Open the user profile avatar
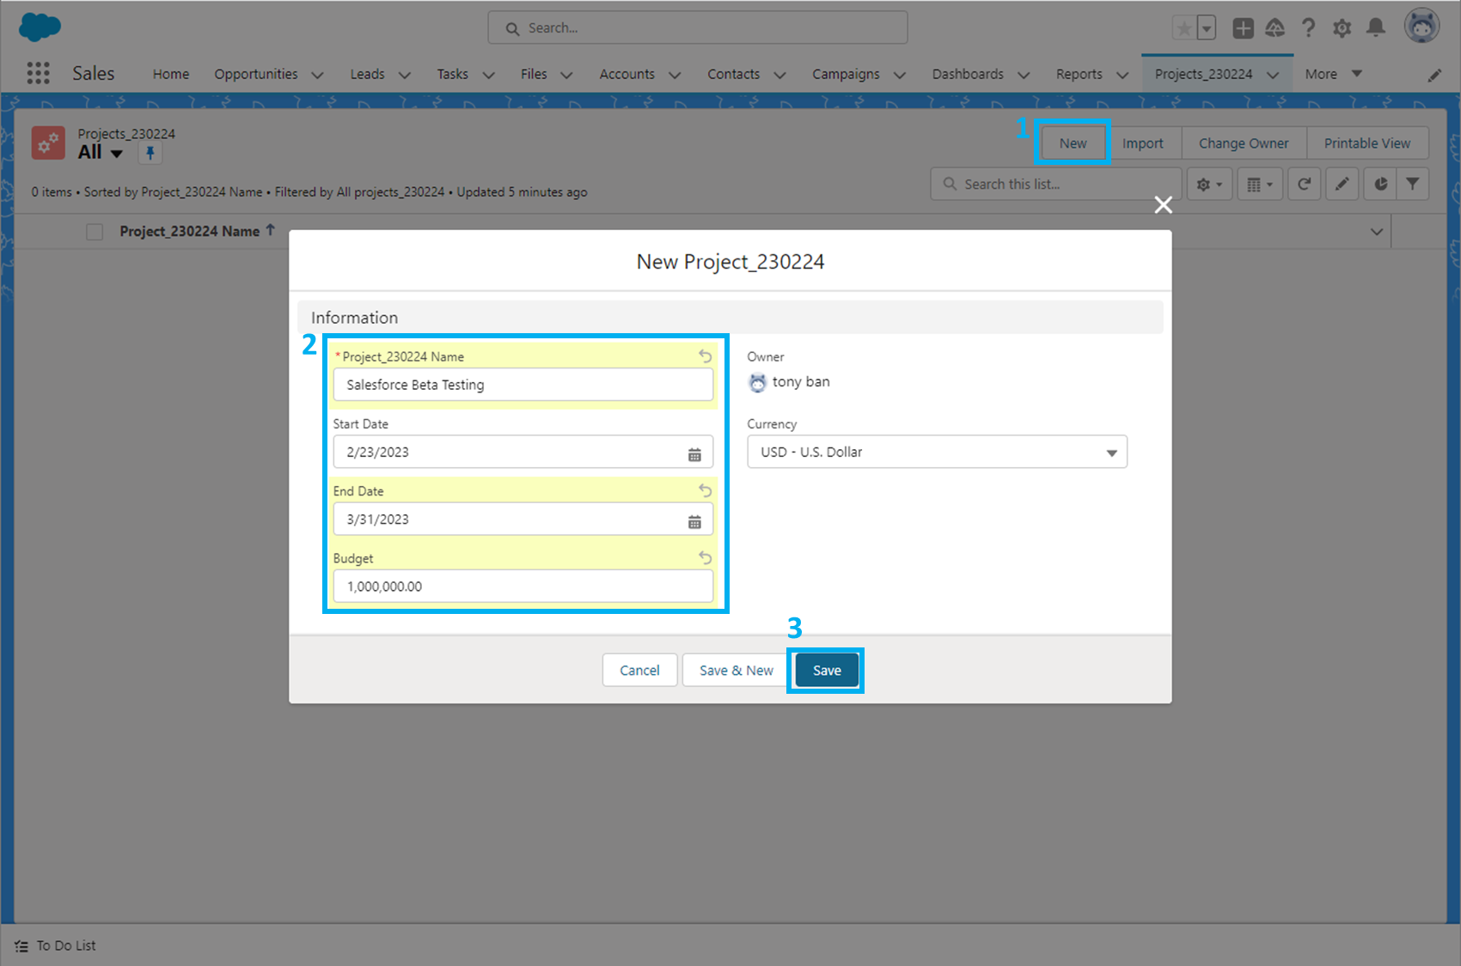 coord(1422,26)
